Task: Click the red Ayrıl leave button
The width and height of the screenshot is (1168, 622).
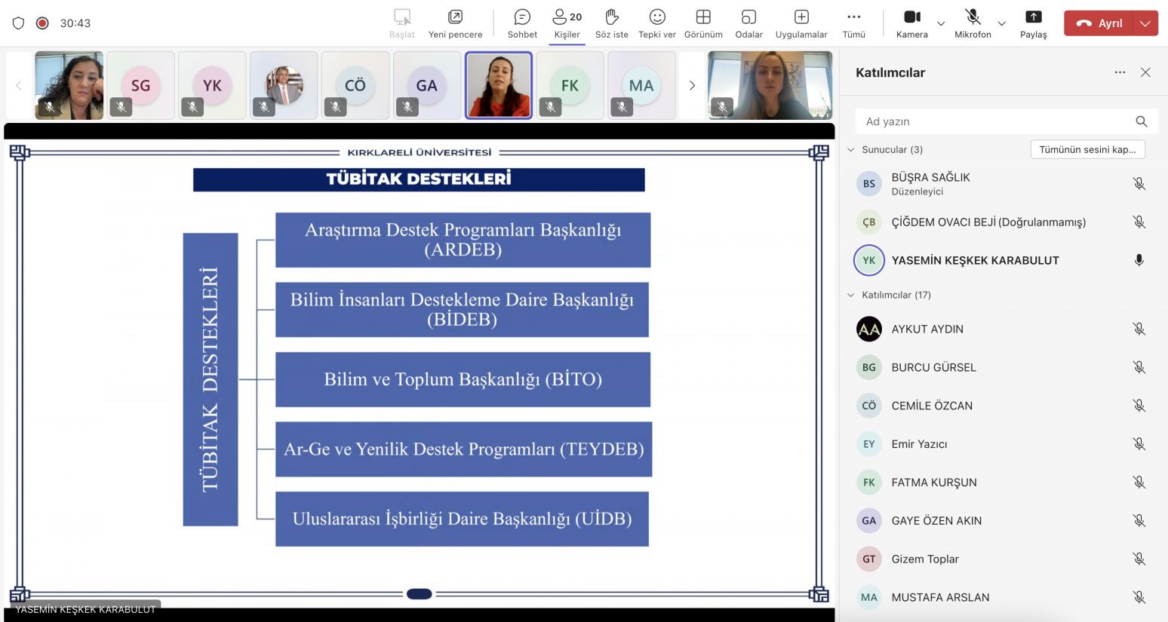Action: coord(1099,23)
